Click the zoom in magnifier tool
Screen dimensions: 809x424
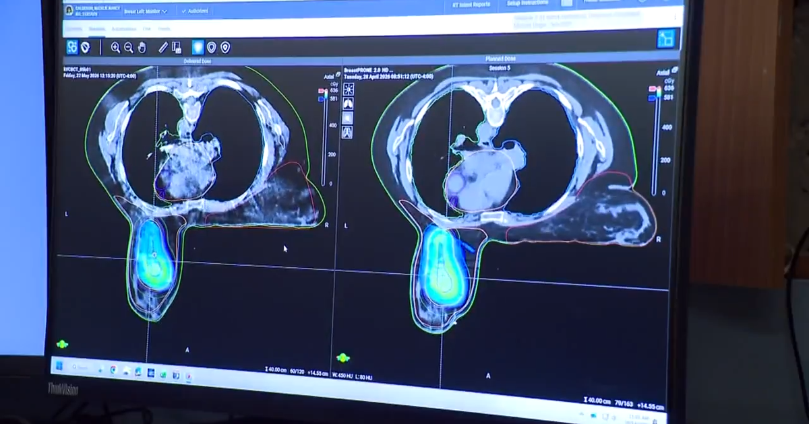115,48
